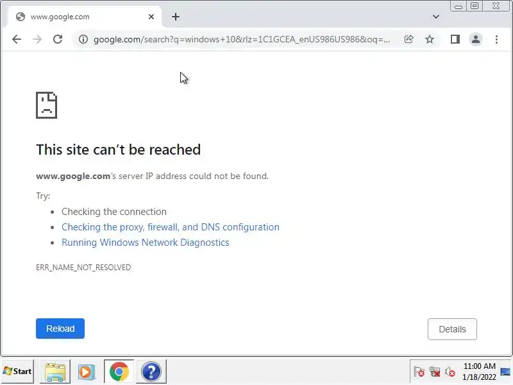Screen dimensions: 513x385
Task: Open Action Center flag tray icon
Action: [419, 372]
